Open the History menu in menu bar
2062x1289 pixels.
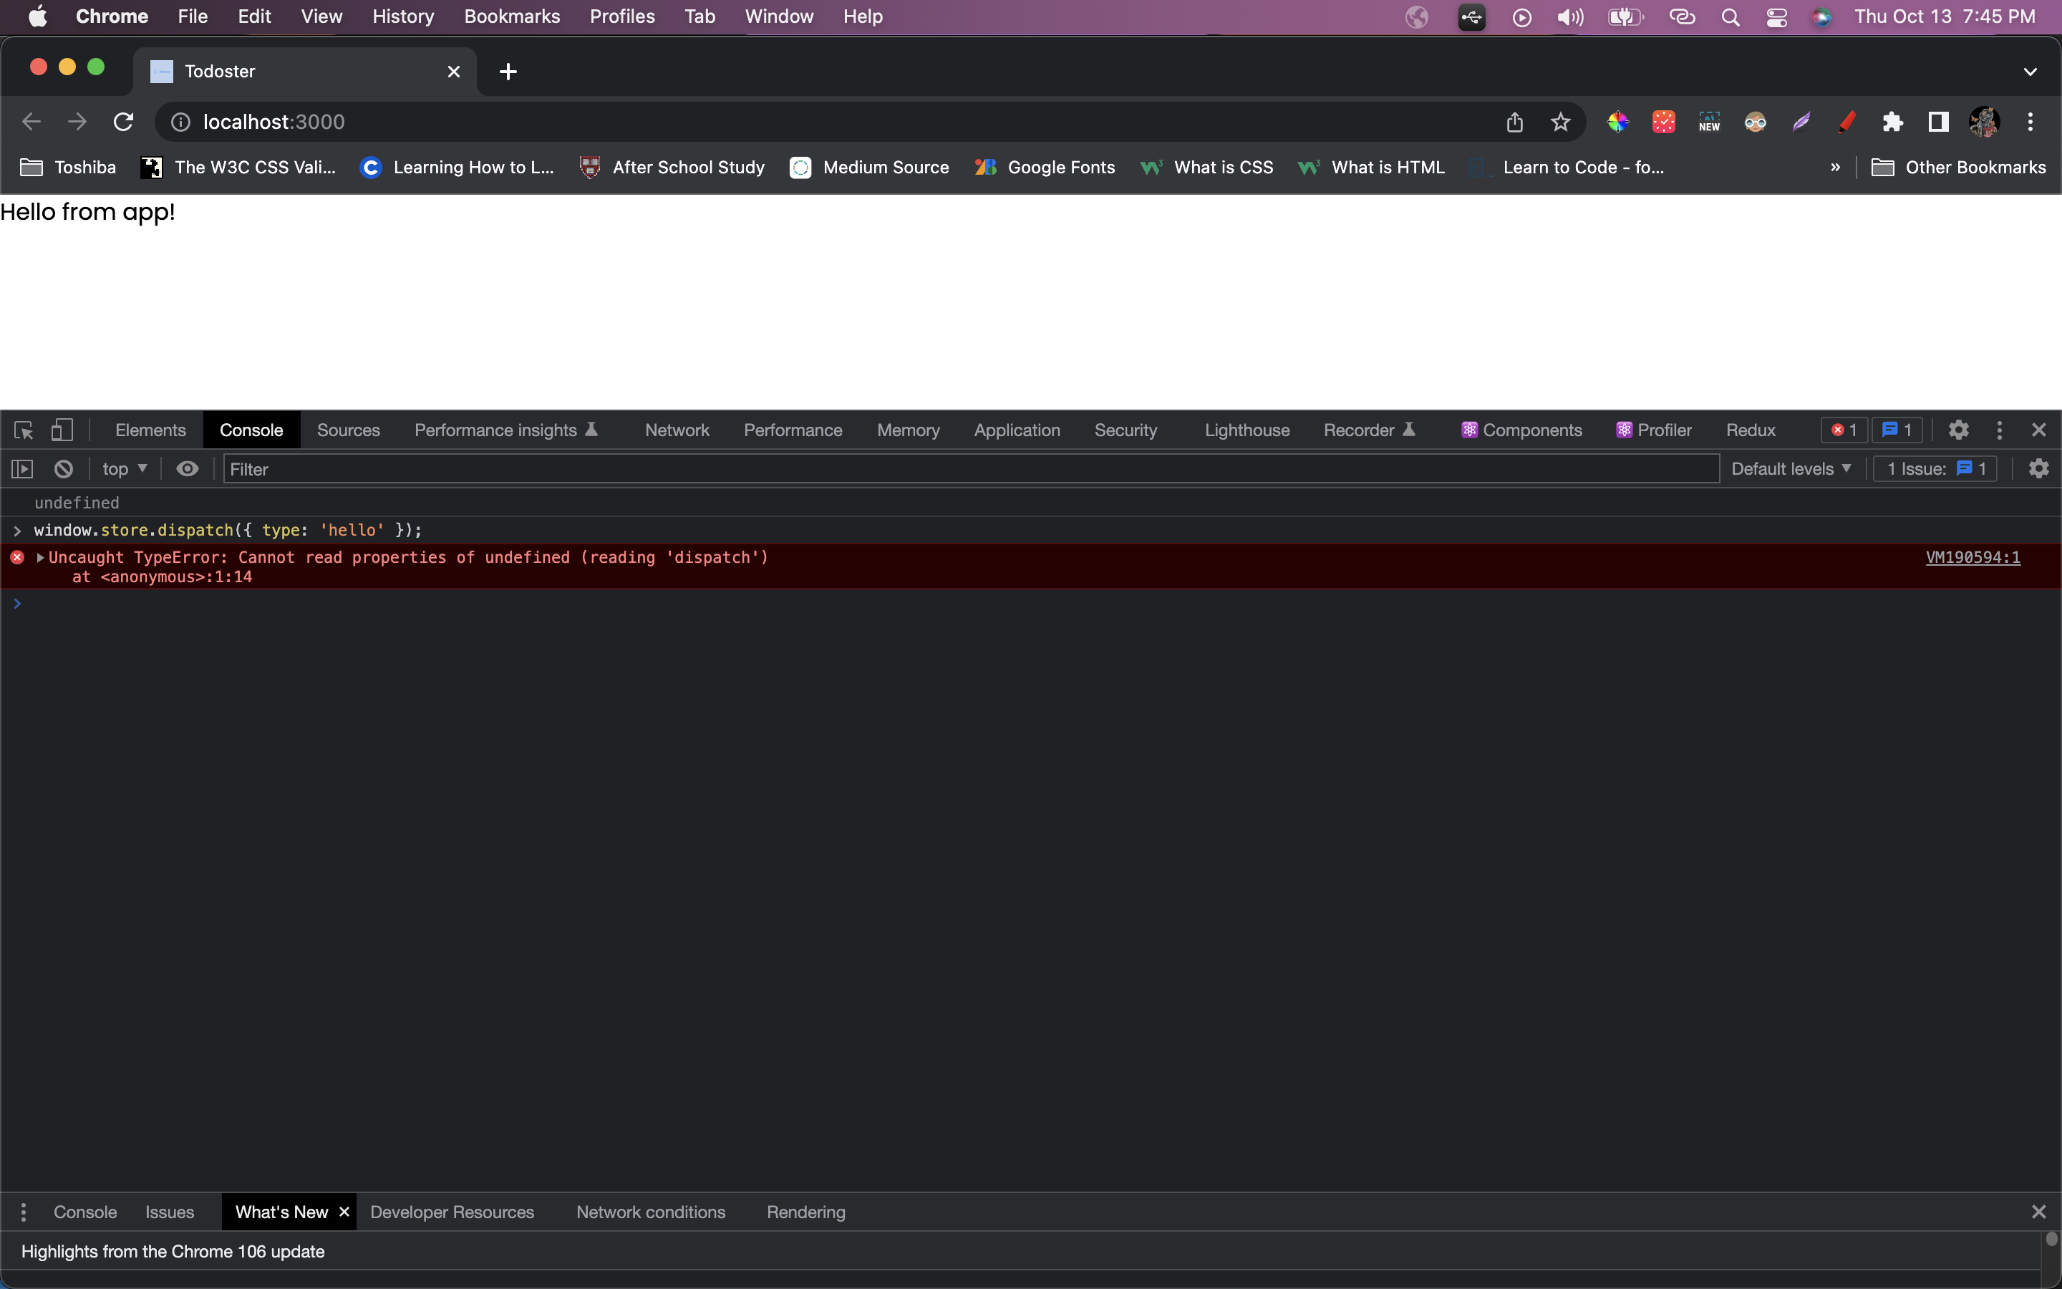(403, 16)
